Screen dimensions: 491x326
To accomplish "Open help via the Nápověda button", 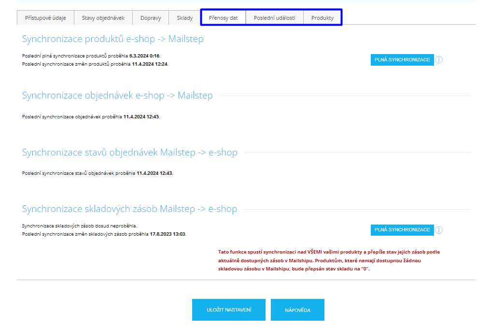I will 297,310.
